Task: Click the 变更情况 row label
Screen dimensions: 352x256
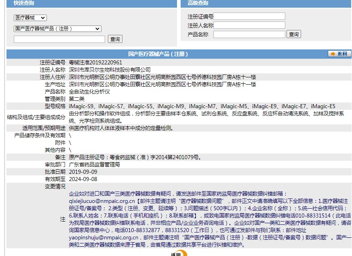Action: (55, 186)
